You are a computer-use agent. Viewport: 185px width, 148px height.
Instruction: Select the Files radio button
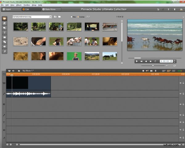[72, 17]
